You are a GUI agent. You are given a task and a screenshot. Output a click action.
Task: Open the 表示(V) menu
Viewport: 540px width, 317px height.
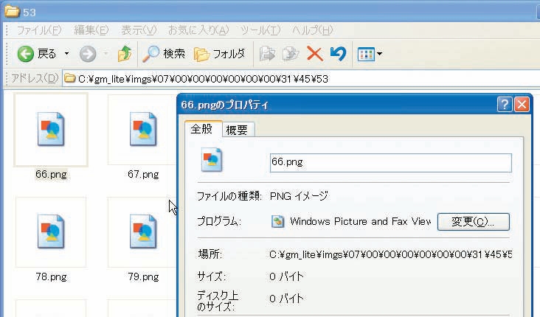pyautogui.click(x=139, y=30)
